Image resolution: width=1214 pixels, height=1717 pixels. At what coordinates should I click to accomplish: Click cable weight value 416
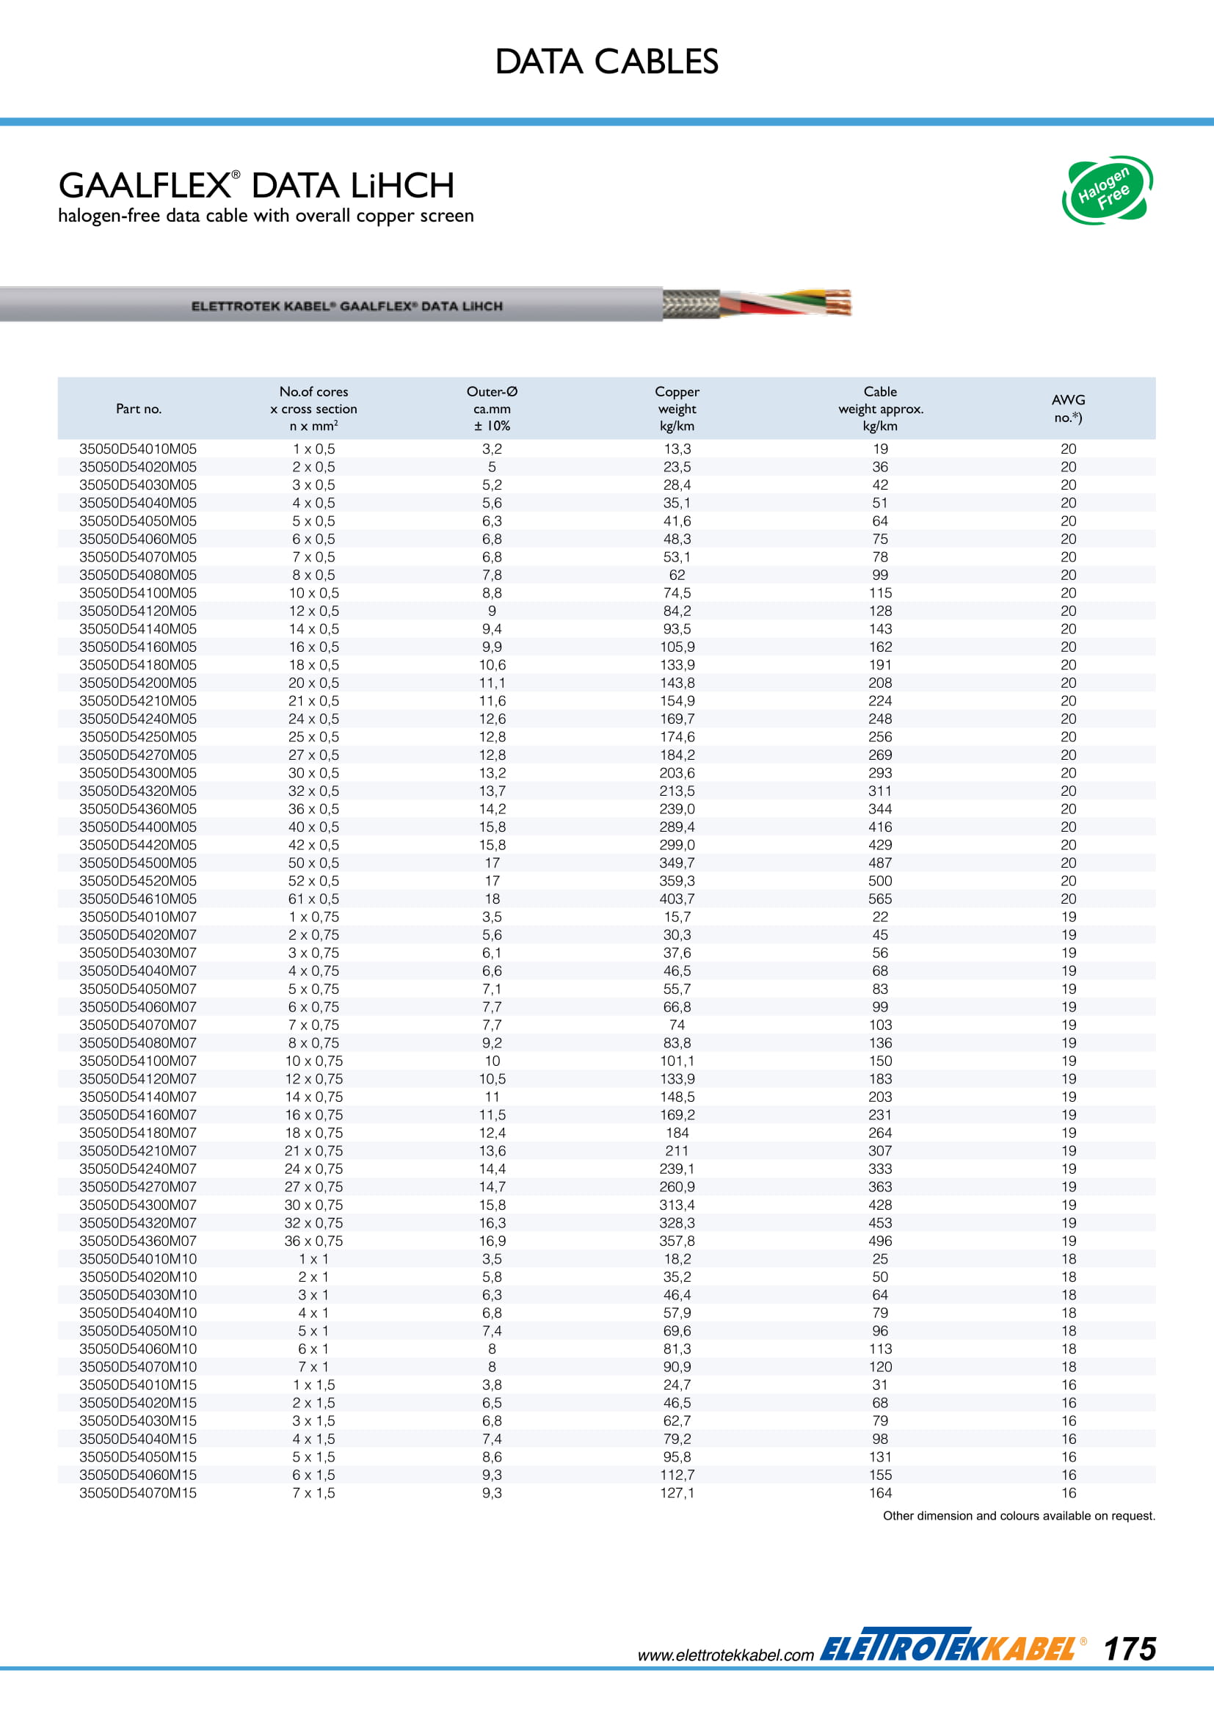(881, 827)
